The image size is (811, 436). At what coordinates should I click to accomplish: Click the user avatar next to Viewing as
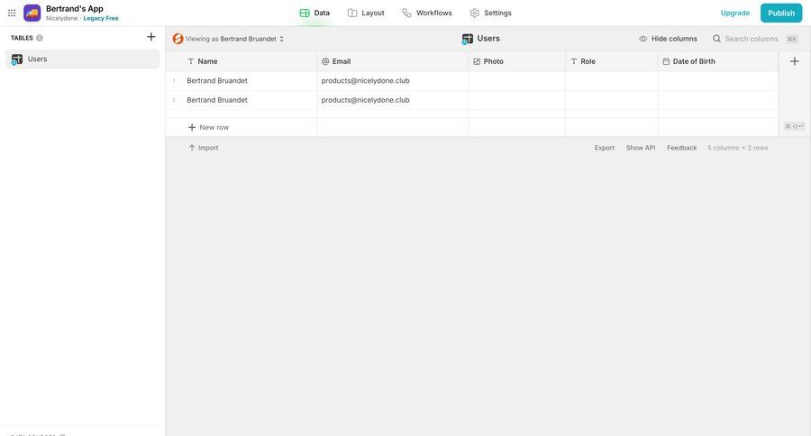(x=178, y=39)
